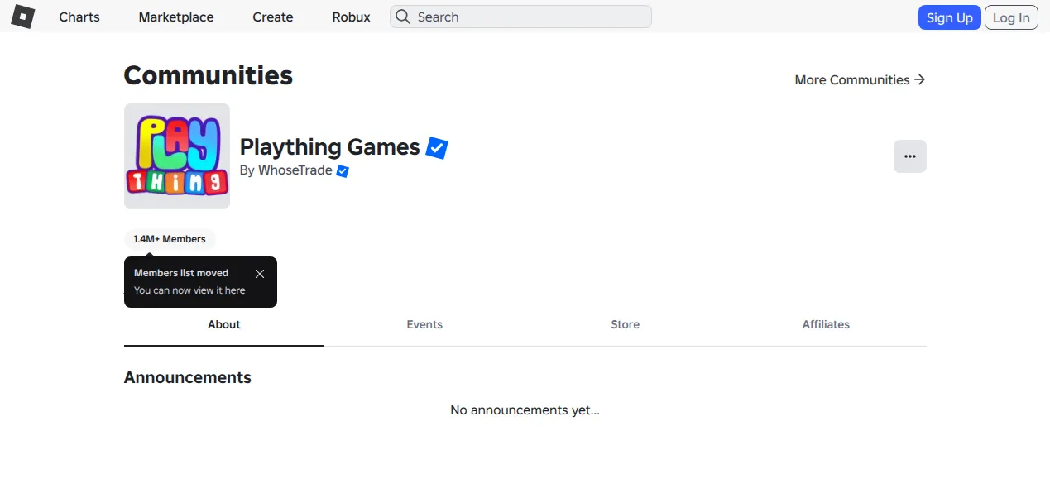The height and width of the screenshot is (479, 1050).
Task: Open the Plaything Games community logo
Action: point(177,156)
